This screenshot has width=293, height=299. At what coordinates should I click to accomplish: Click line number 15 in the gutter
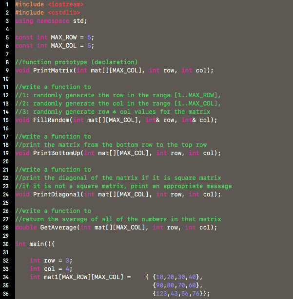6,120
